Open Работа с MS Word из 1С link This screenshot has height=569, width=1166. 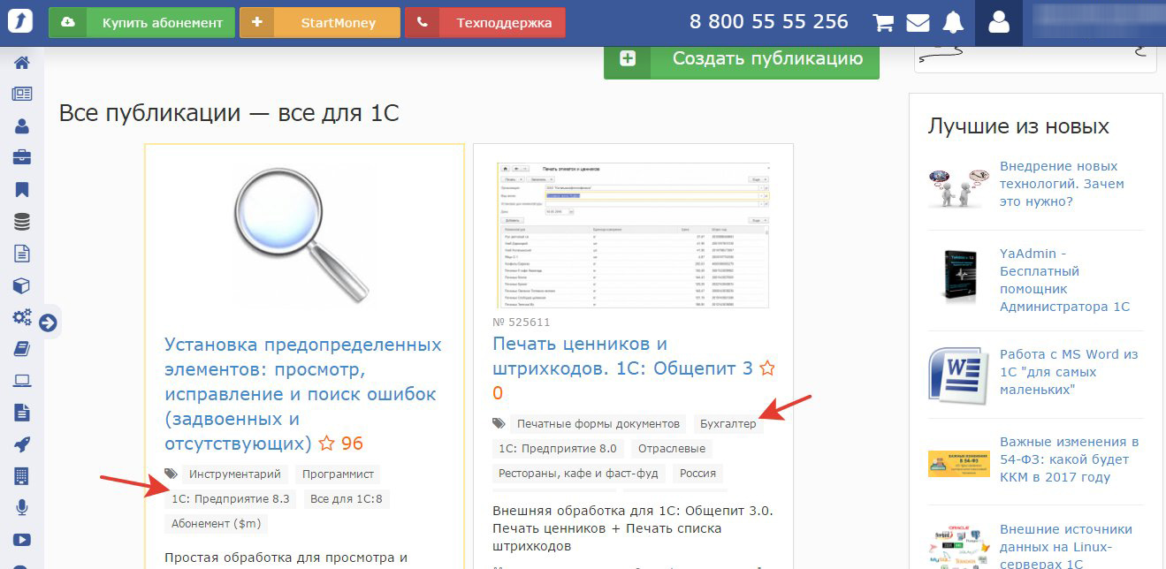click(1069, 372)
